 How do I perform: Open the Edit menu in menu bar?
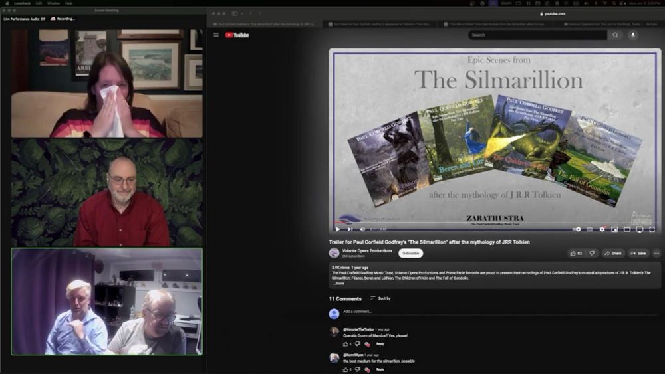click(x=39, y=3)
